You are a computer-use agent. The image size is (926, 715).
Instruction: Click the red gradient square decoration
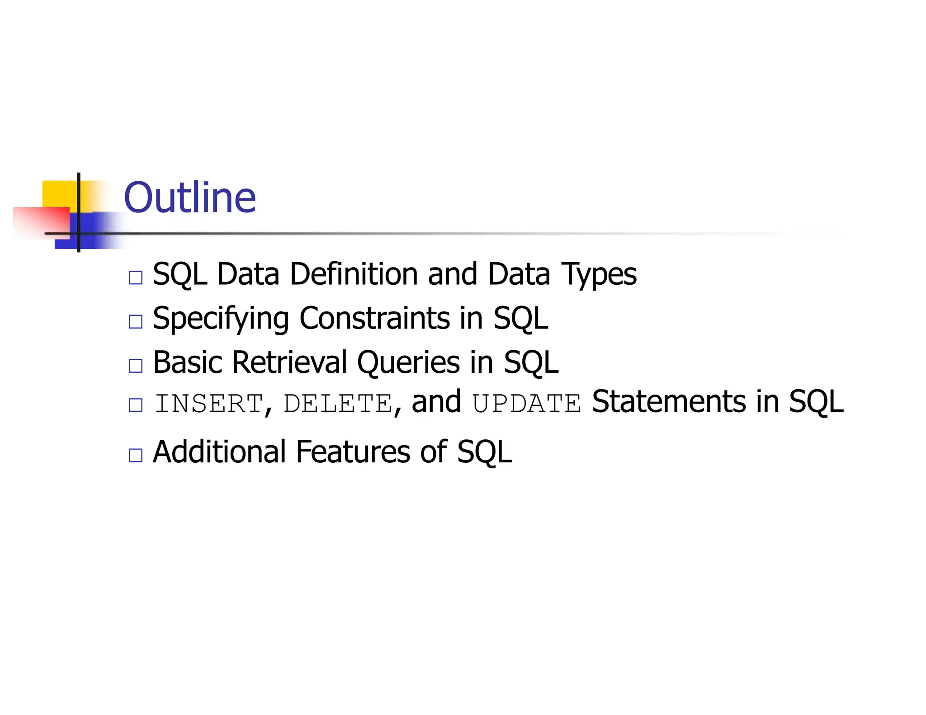(x=41, y=223)
